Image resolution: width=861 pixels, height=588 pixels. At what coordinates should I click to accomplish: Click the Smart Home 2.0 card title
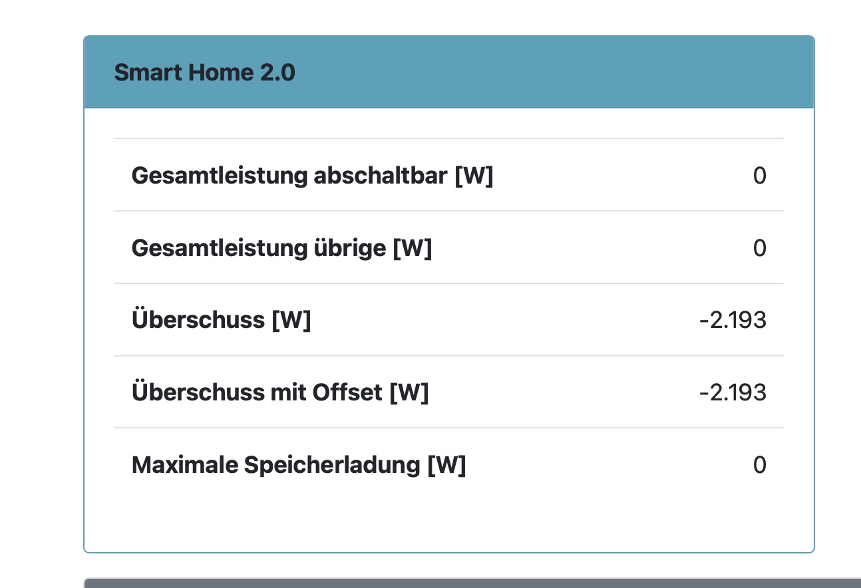coord(204,73)
